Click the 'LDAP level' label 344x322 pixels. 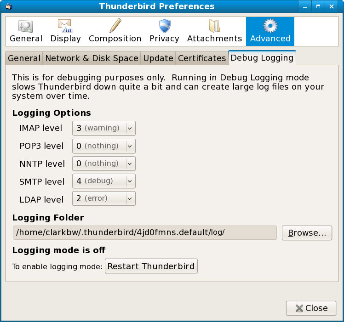tap(41, 200)
